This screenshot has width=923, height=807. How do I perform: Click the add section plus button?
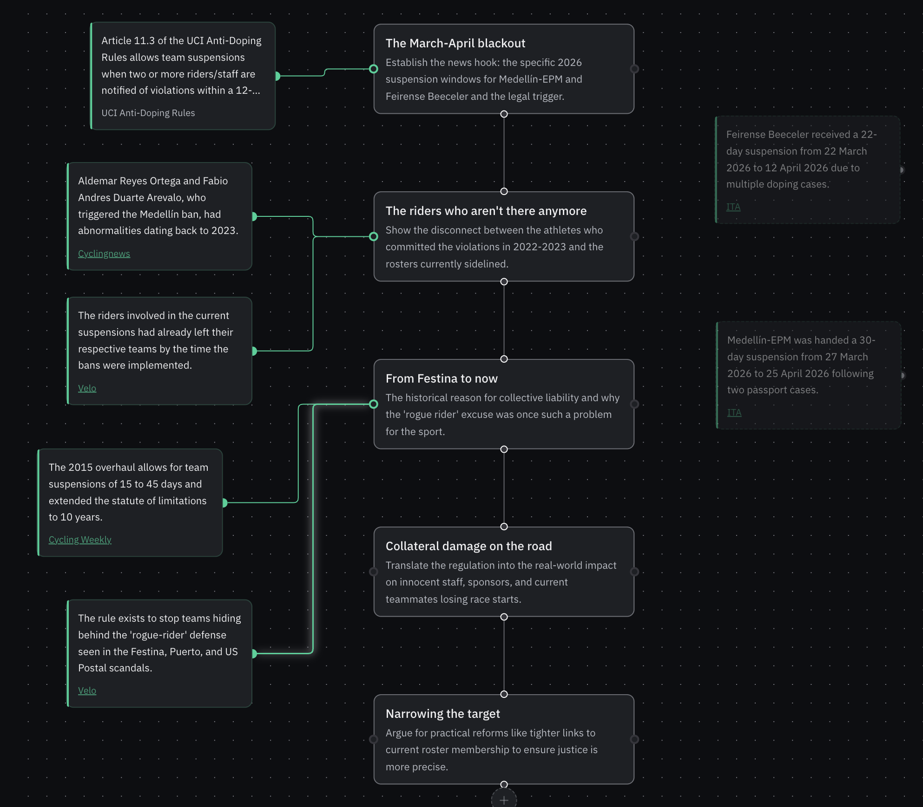tap(504, 800)
